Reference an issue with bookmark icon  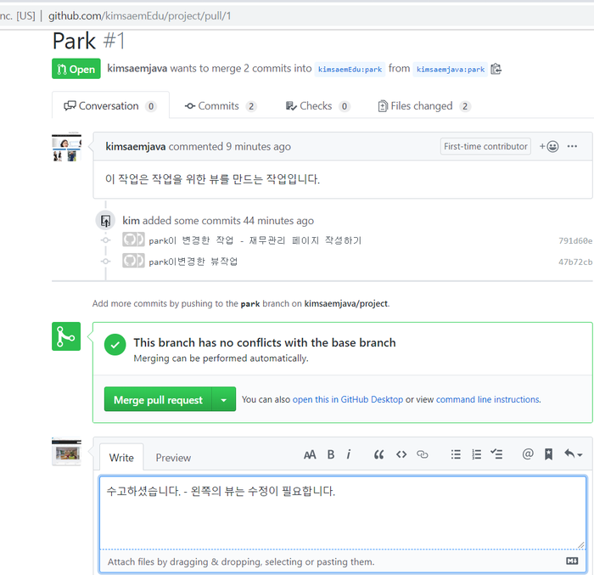pos(548,454)
